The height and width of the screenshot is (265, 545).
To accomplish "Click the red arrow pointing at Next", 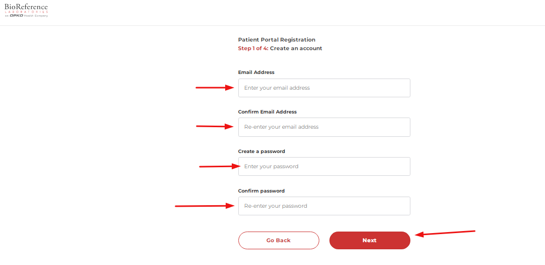I will pos(445,233).
